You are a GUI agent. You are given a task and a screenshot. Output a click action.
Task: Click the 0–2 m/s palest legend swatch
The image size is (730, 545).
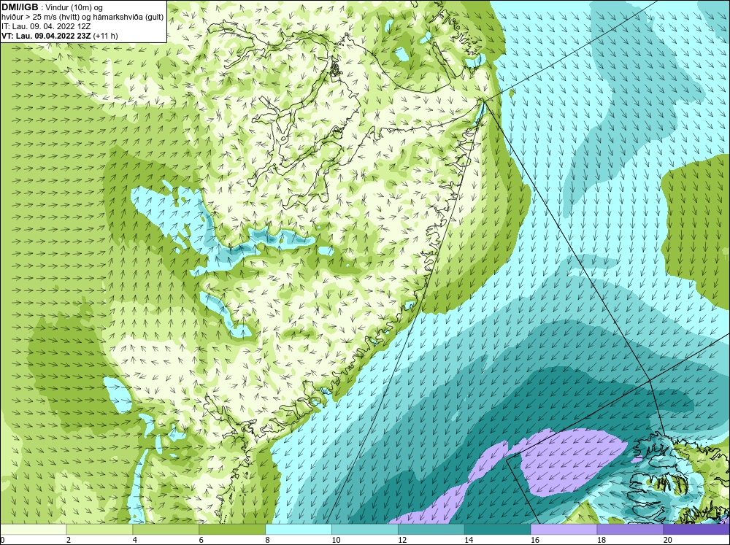33,529
